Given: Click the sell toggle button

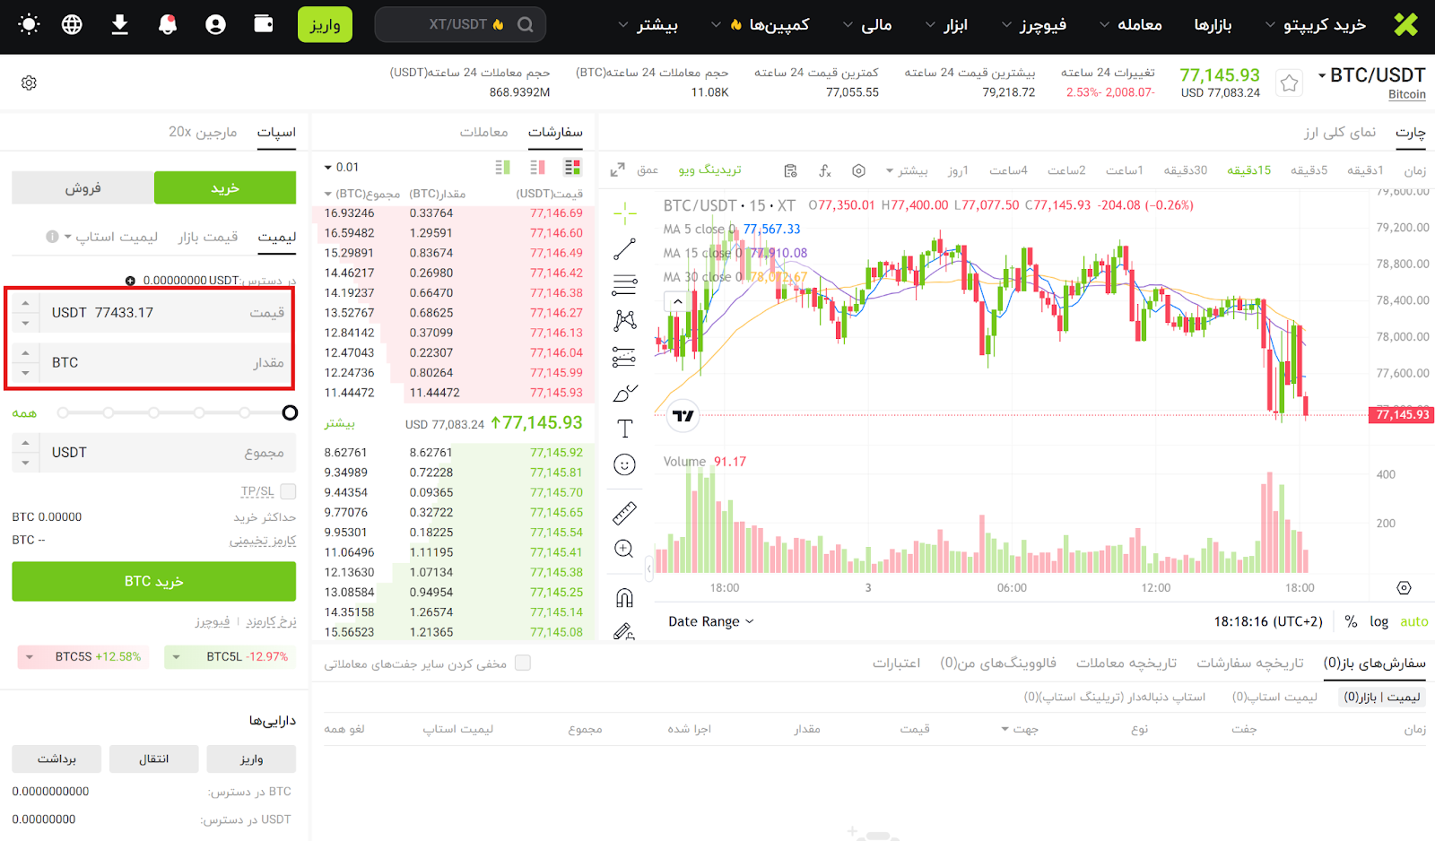Looking at the screenshot, I should click(x=83, y=187).
